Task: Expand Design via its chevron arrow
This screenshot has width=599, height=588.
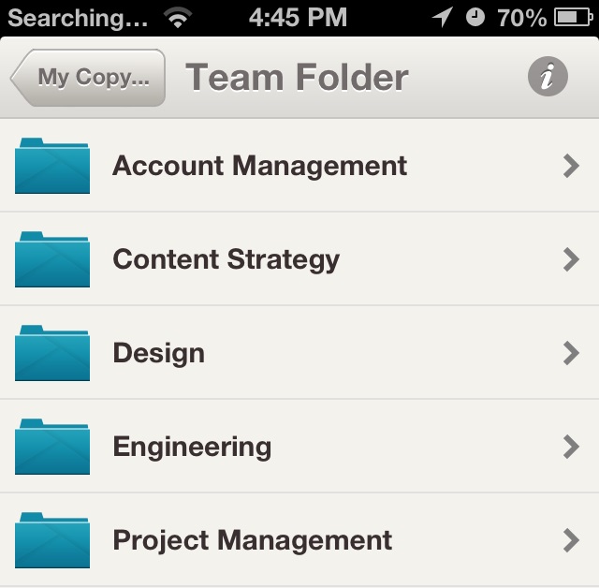Action: [x=571, y=353]
